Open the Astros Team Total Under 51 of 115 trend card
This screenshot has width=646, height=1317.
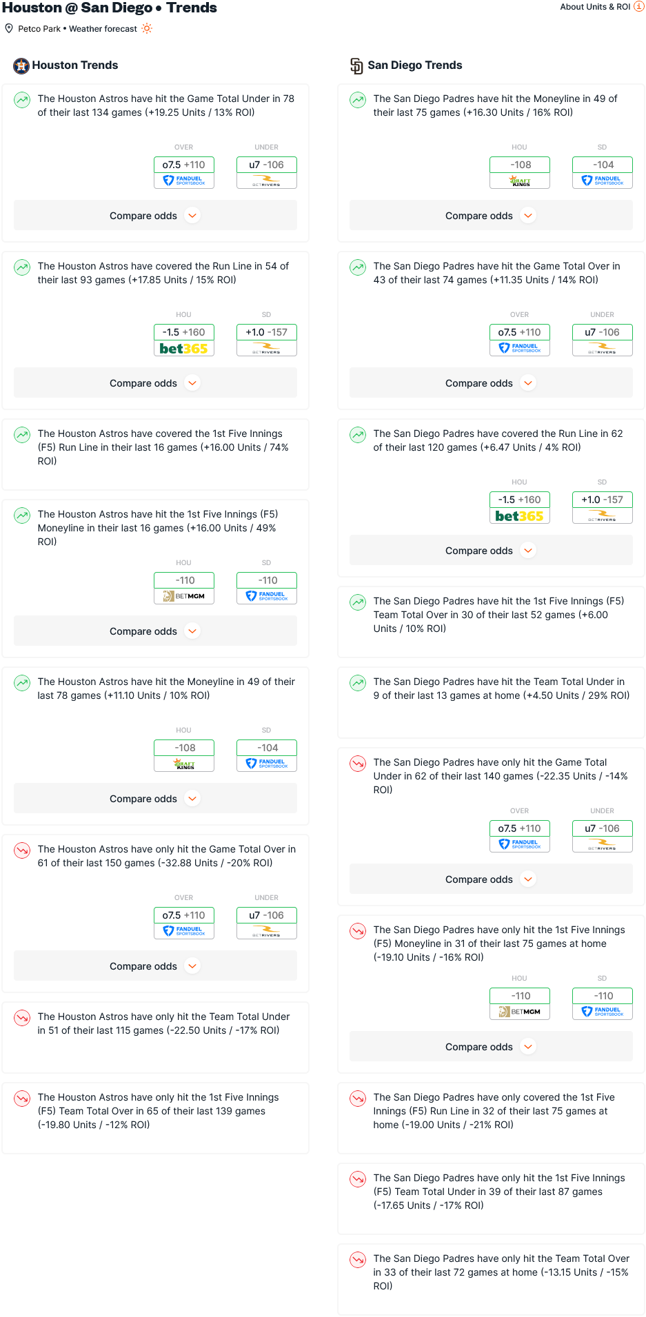tap(155, 1037)
